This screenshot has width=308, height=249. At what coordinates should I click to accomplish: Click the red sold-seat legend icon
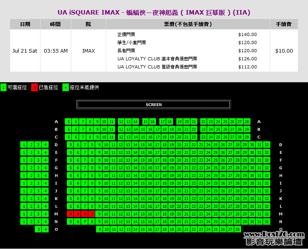(x=34, y=87)
